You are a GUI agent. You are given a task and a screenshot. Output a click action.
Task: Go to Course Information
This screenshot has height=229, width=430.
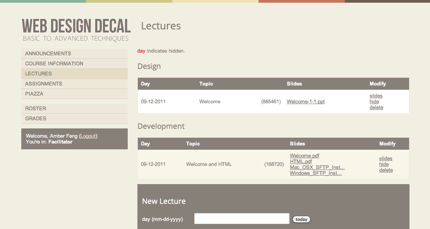(74, 63)
